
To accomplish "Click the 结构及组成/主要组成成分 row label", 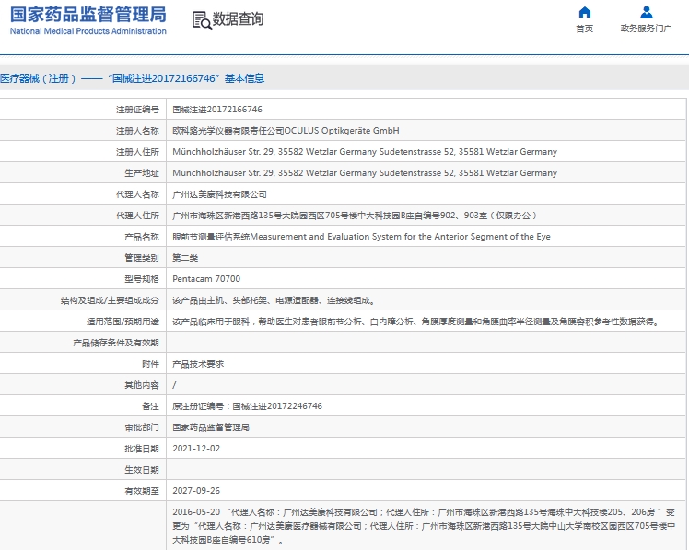I will 110,300.
